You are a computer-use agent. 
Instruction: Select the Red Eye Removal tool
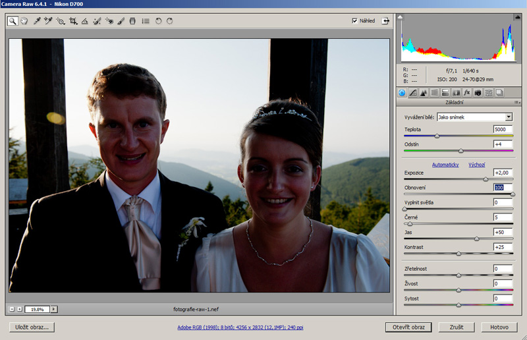point(109,21)
